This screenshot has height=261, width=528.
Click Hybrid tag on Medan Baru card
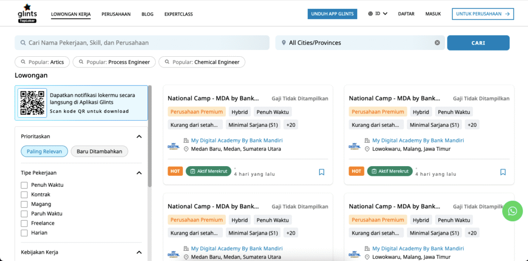click(x=239, y=112)
